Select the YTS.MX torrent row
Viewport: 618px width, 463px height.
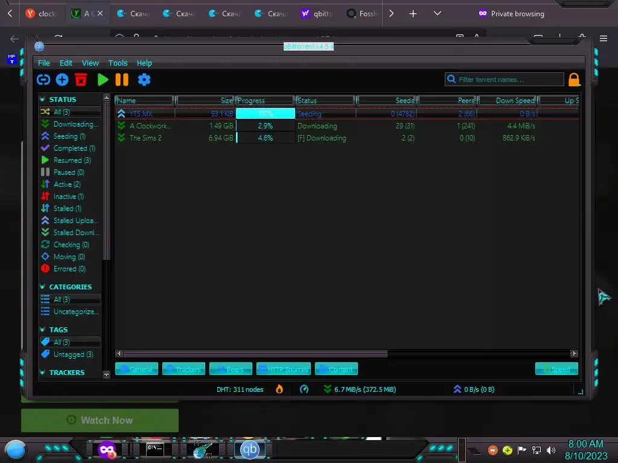point(347,114)
